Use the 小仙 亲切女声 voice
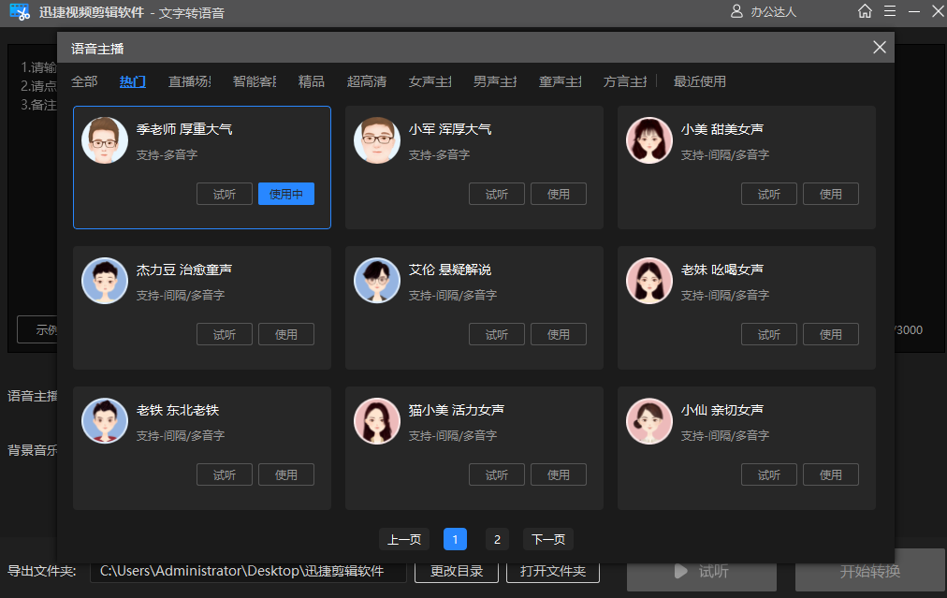The image size is (947, 598). [831, 474]
